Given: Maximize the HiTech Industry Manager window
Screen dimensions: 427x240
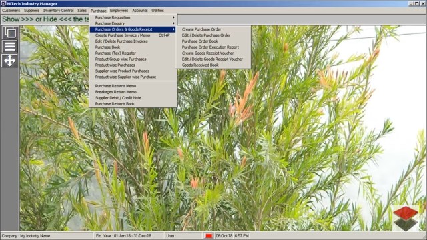Looking at the screenshot, I should point(417,3).
